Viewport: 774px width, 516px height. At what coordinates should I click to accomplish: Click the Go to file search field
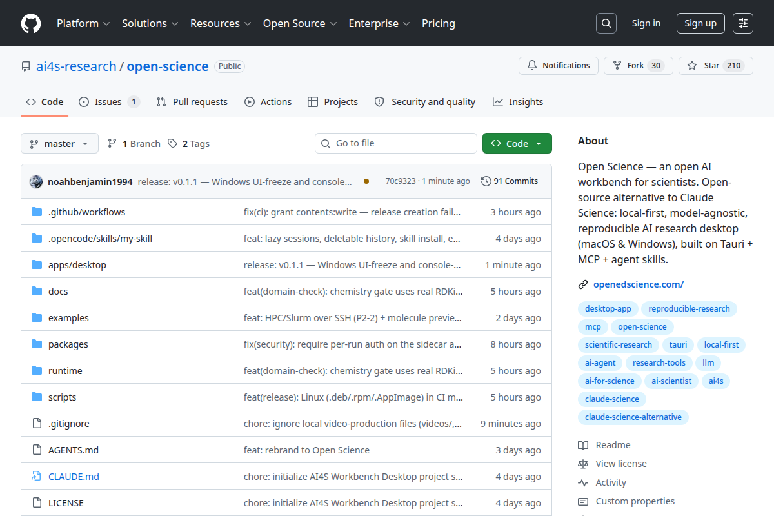[396, 143]
